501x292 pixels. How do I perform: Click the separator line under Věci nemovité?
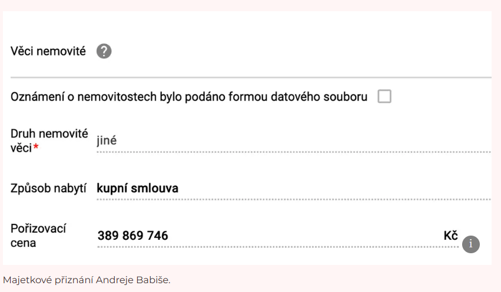[x=251, y=77]
